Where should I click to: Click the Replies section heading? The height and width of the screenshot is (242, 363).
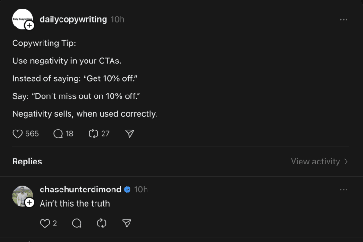(x=27, y=162)
